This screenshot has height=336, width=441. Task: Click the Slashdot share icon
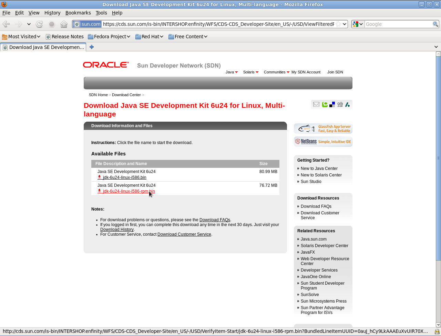tap(347, 104)
